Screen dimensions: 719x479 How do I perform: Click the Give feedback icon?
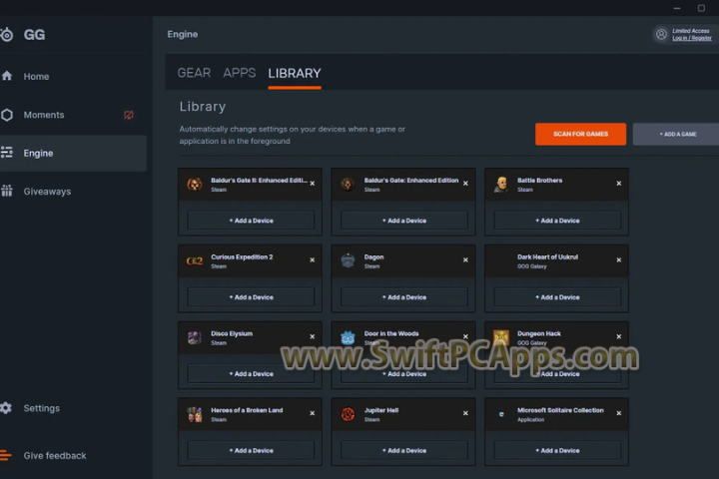click(x=7, y=455)
